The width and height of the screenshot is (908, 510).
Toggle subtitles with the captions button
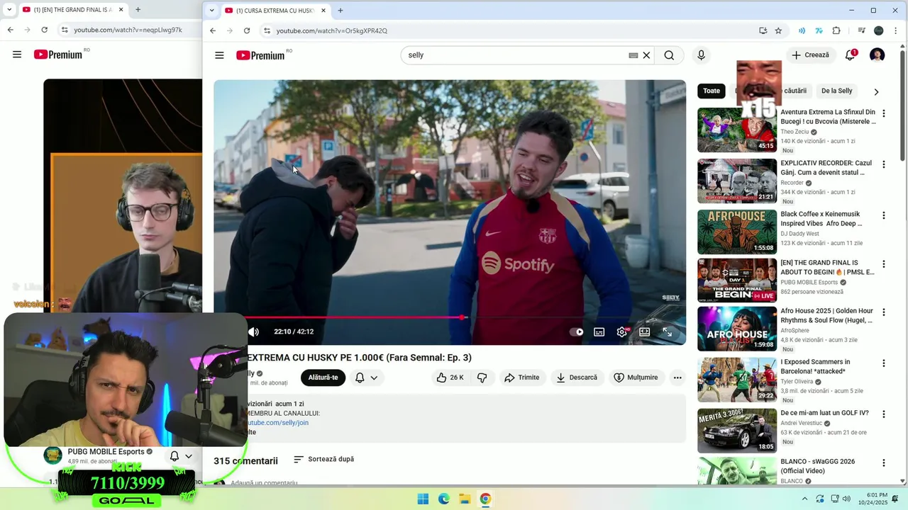pyautogui.click(x=599, y=331)
